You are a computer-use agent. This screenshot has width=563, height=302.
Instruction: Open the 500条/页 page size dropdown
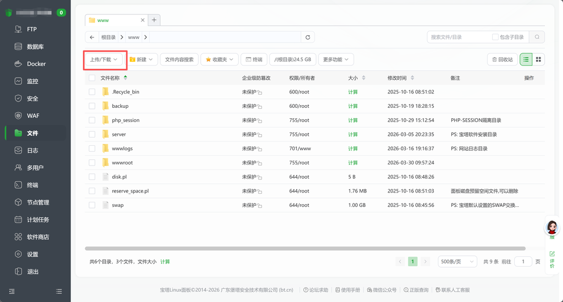point(457,262)
